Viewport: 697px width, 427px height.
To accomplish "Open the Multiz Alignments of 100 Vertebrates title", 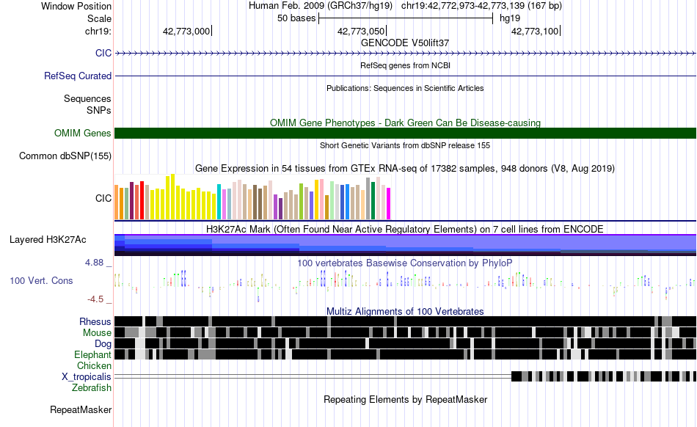I will pyautogui.click(x=405, y=312).
